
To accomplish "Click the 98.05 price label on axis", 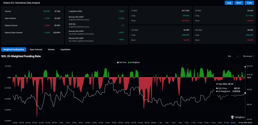I will click(x=249, y=78).
